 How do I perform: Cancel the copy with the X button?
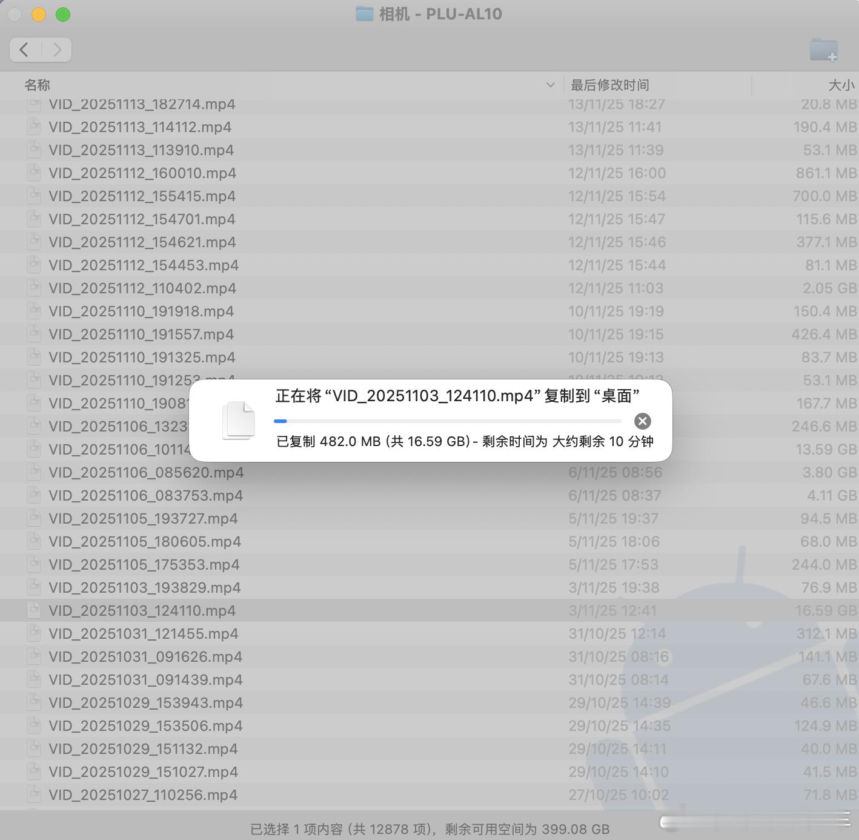(642, 421)
